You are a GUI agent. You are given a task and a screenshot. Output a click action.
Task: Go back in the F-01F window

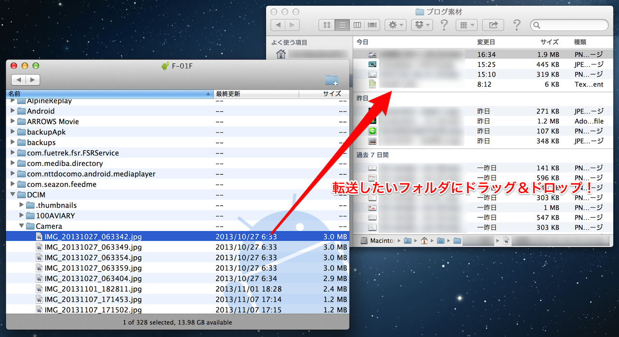[18, 80]
